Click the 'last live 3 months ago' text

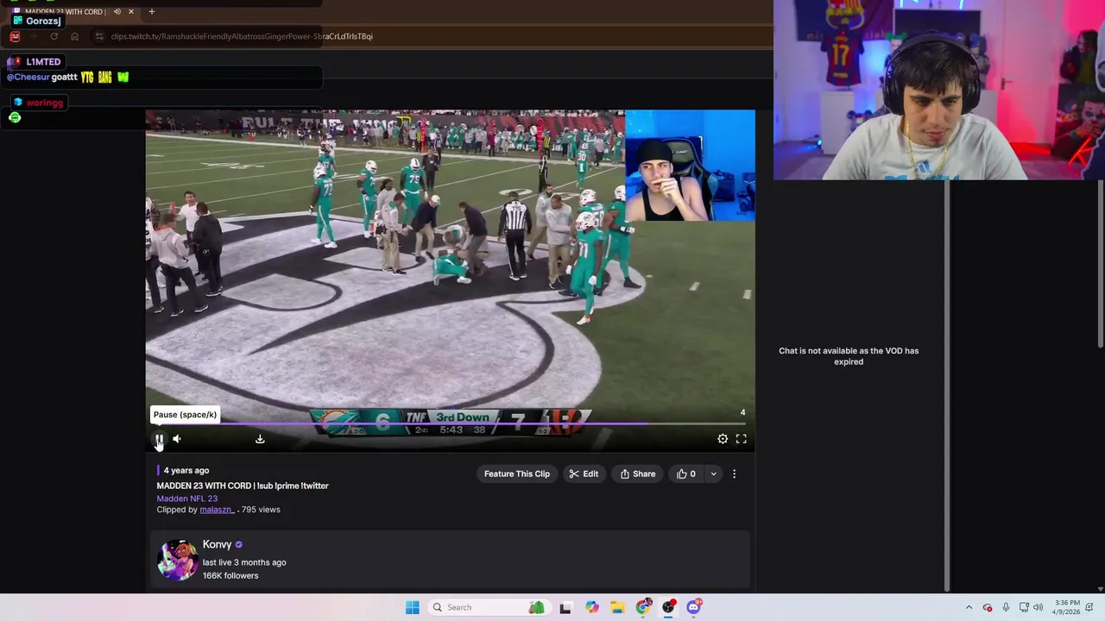point(244,562)
